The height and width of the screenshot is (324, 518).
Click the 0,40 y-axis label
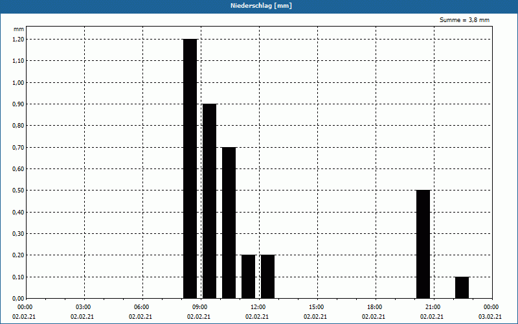point(18,213)
